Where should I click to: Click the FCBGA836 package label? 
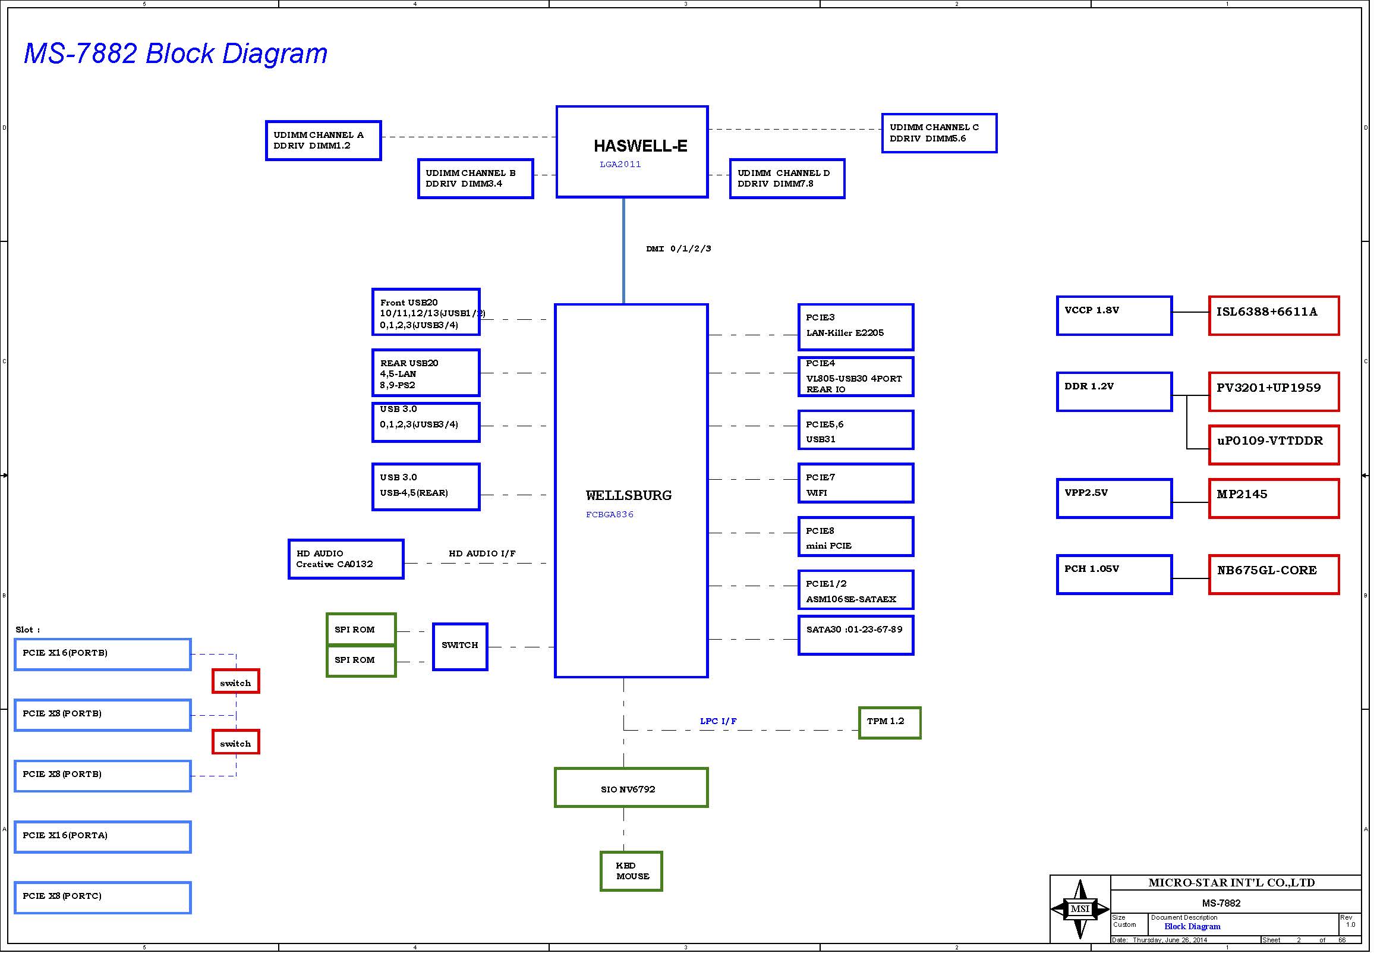coord(609,514)
